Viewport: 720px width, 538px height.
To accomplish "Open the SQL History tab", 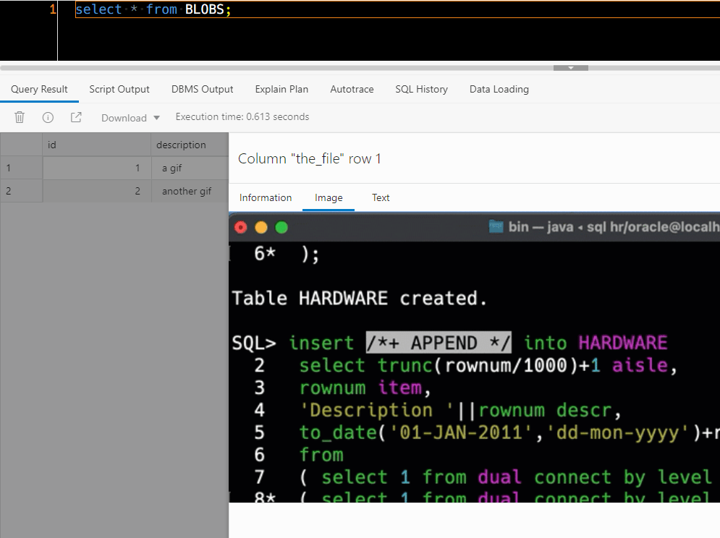I will pyautogui.click(x=422, y=89).
